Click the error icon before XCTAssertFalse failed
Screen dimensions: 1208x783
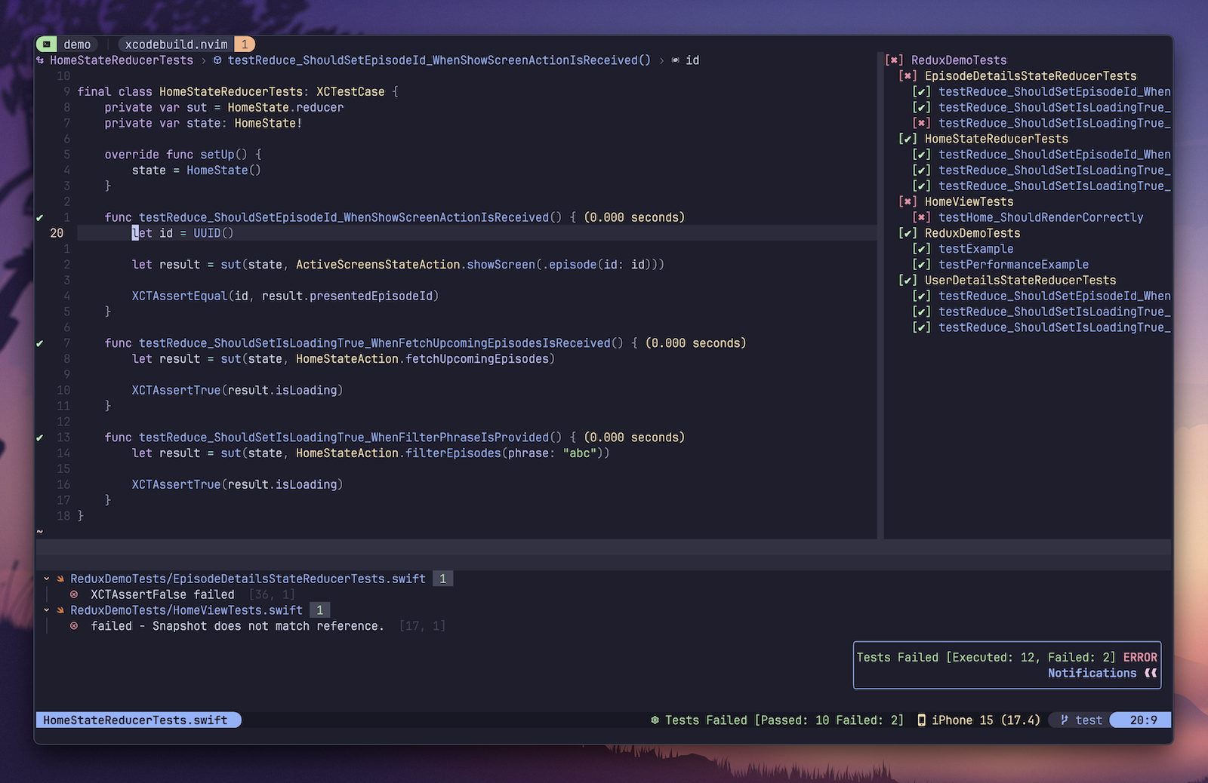pos(73,594)
